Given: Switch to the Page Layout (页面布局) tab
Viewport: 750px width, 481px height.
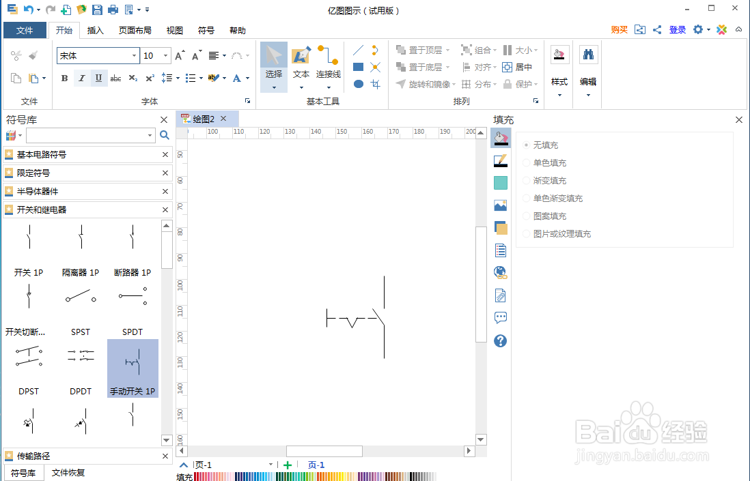Looking at the screenshot, I should point(135,30).
